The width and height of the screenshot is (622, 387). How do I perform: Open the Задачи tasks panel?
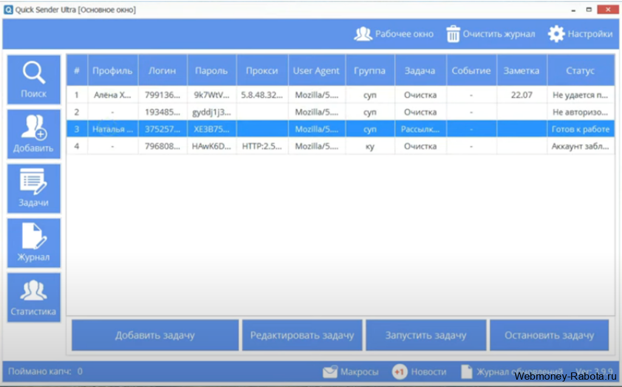[34, 188]
